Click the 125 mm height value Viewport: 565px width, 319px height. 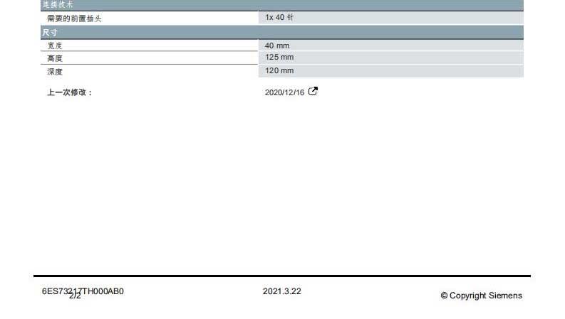[x=279, y=57]
